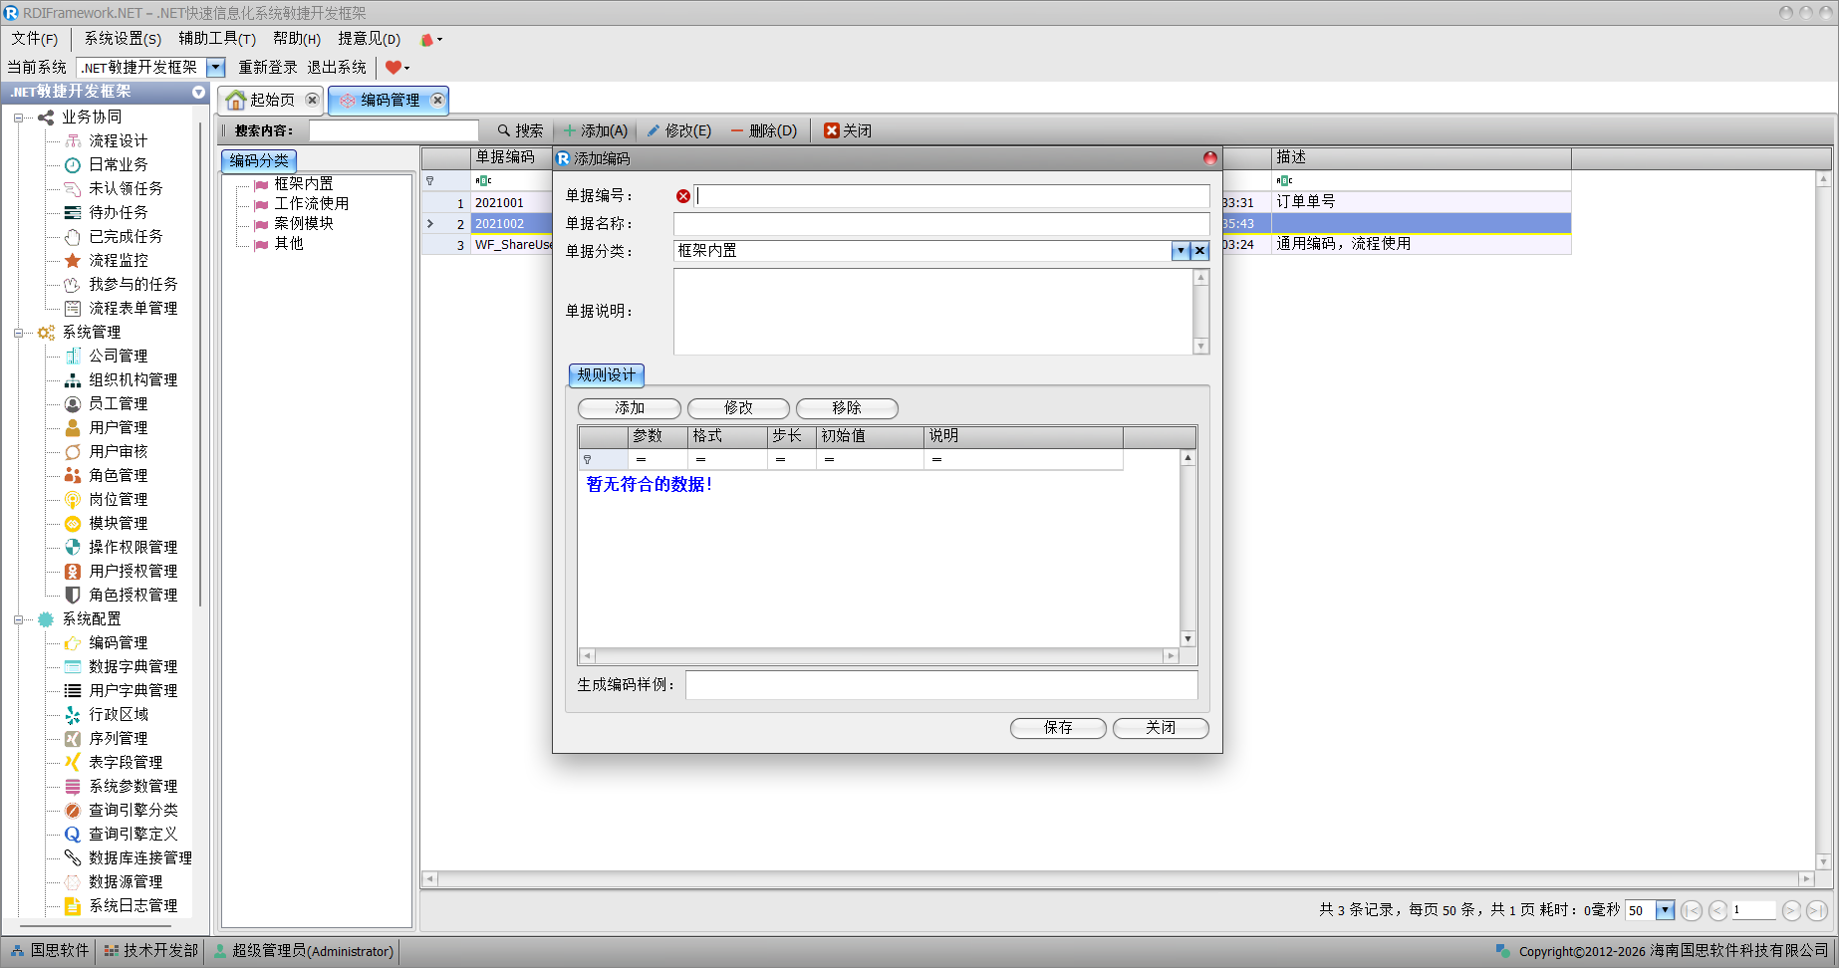Image resolution: width=1839 pixels, height=968 pixels.
Task: Click the user icon beside 用户管理
Action: (73, 428)
